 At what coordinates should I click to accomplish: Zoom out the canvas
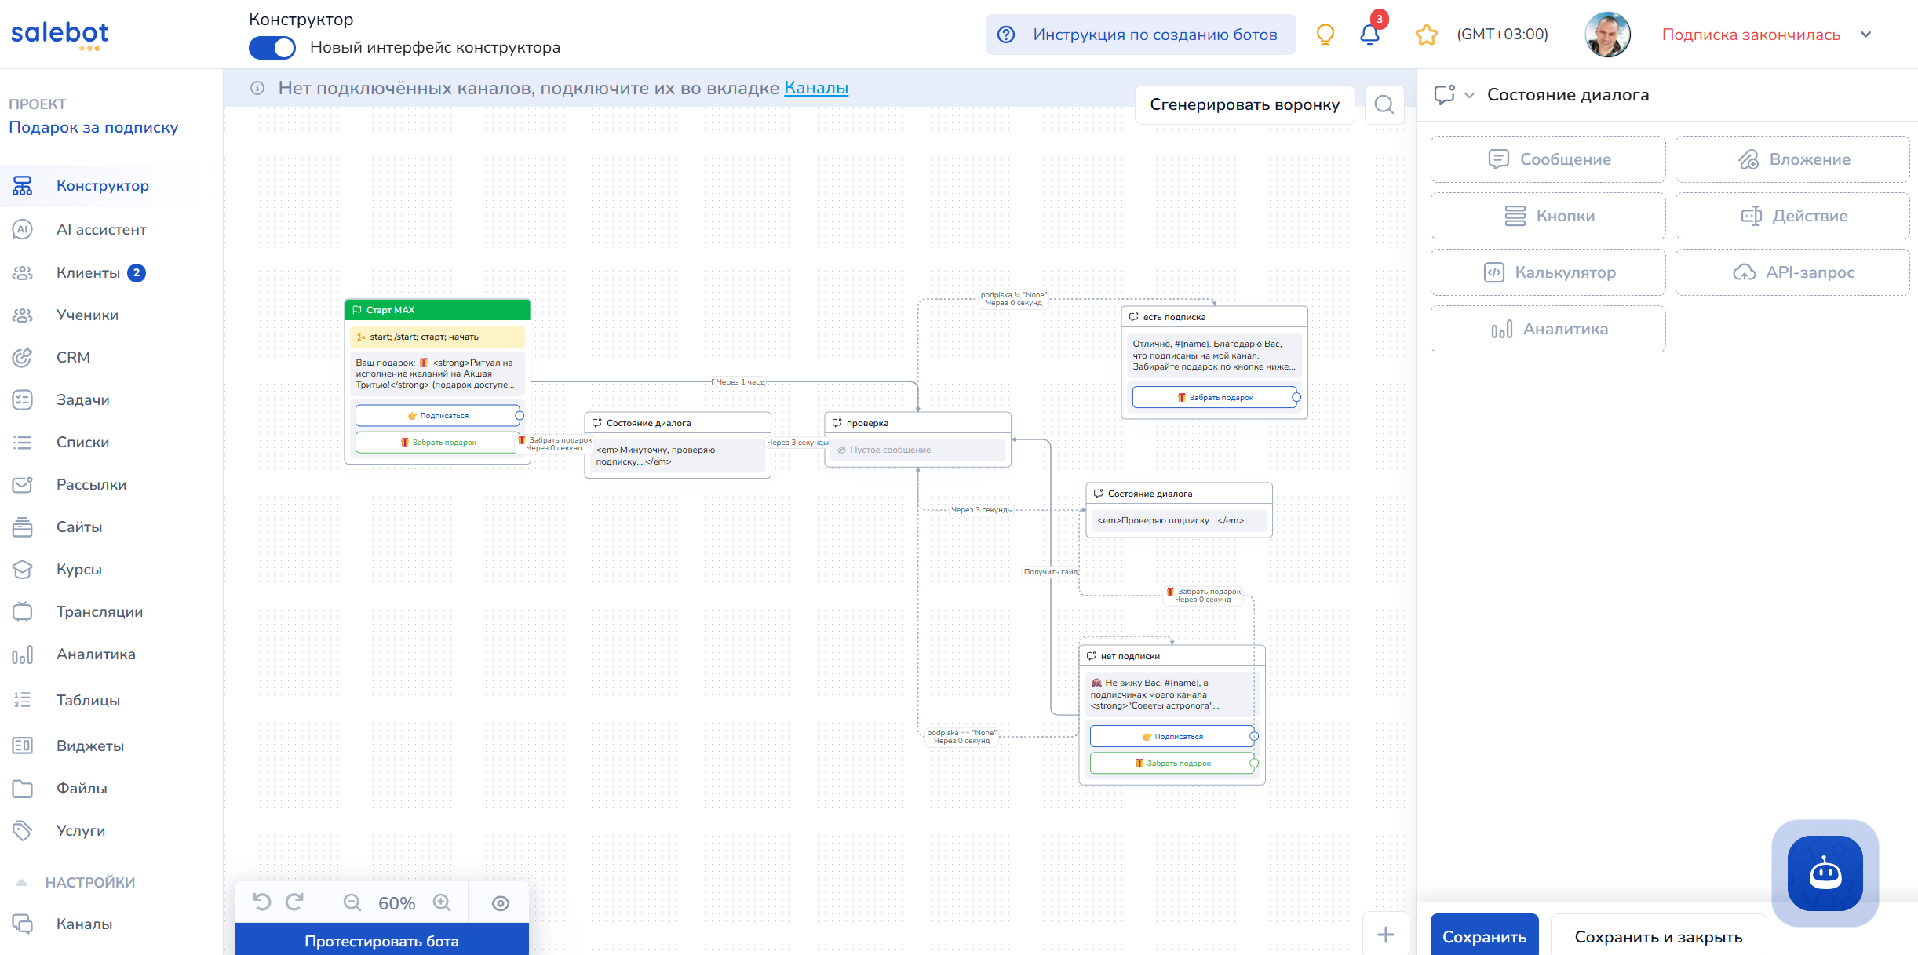pyautogui.click(x=352, y=903)
